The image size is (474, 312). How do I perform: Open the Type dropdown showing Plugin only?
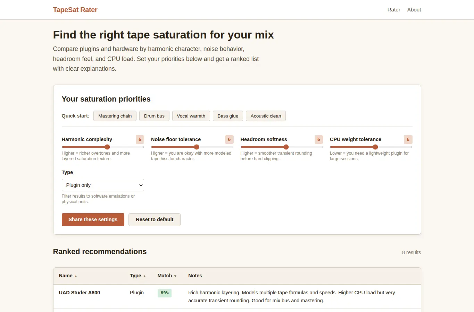click(103, 185)
